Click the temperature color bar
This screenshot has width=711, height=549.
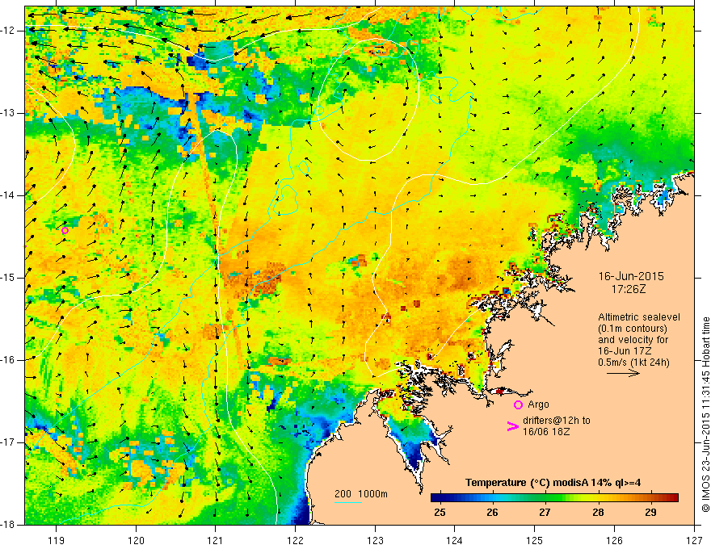[x=554, y=497]
